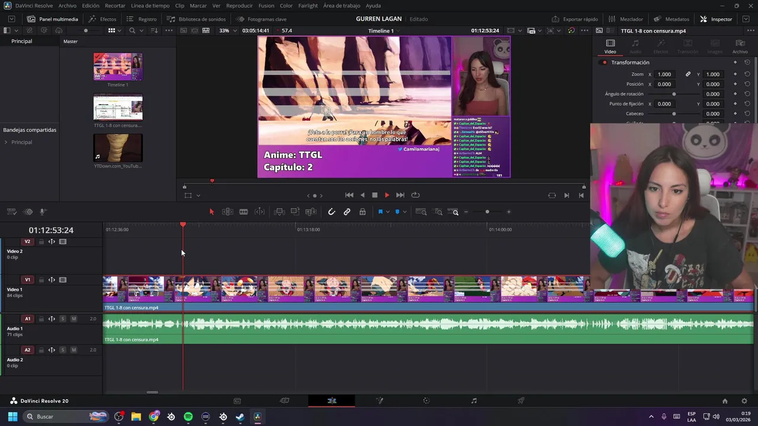Open the Efectos panel button
Screen dimensions: 758x426
pyautogui.click(x=102, y=19)
